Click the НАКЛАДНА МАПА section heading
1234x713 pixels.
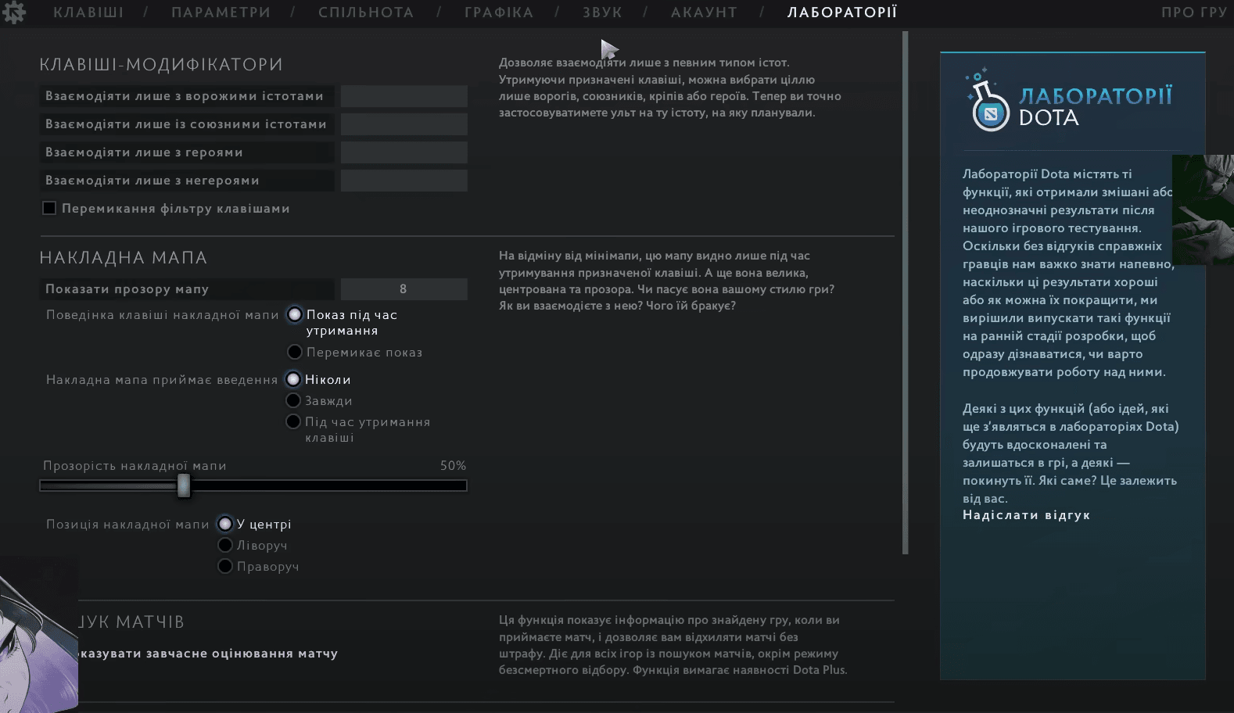click(x=124, y=258)
